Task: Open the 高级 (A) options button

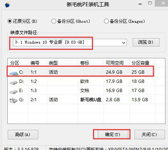Action: [23, 135]
